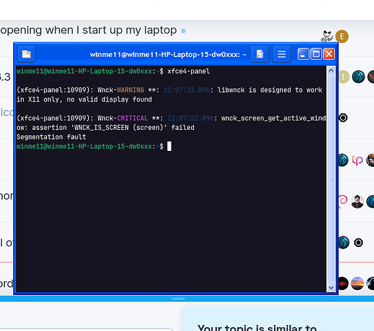Click the pale yellow I avatar

343,77
